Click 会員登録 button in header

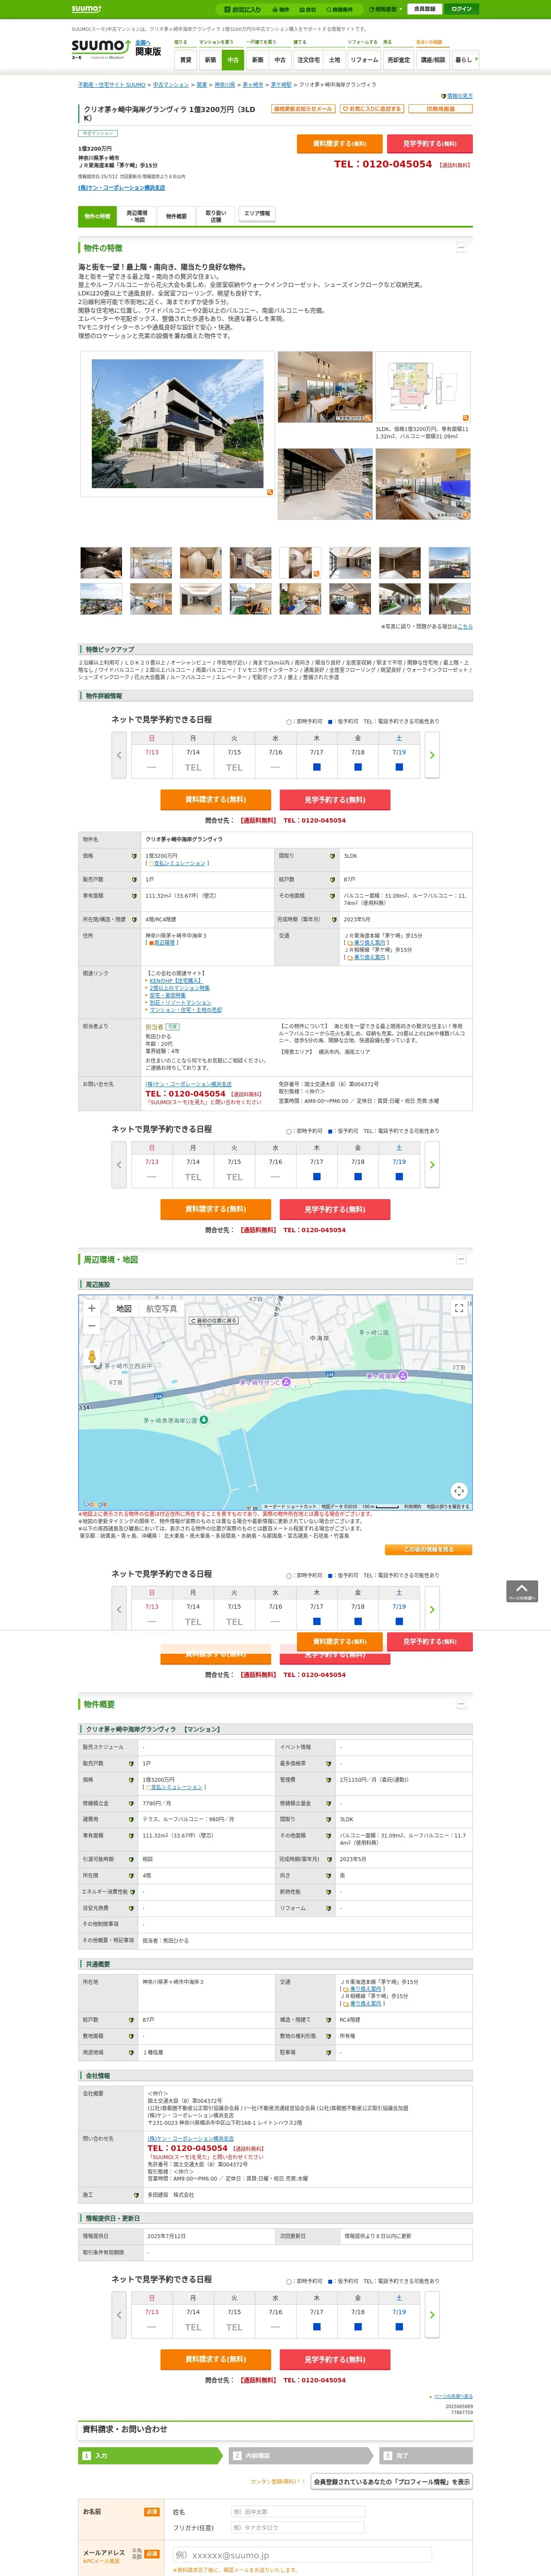[x=424, y=9]
